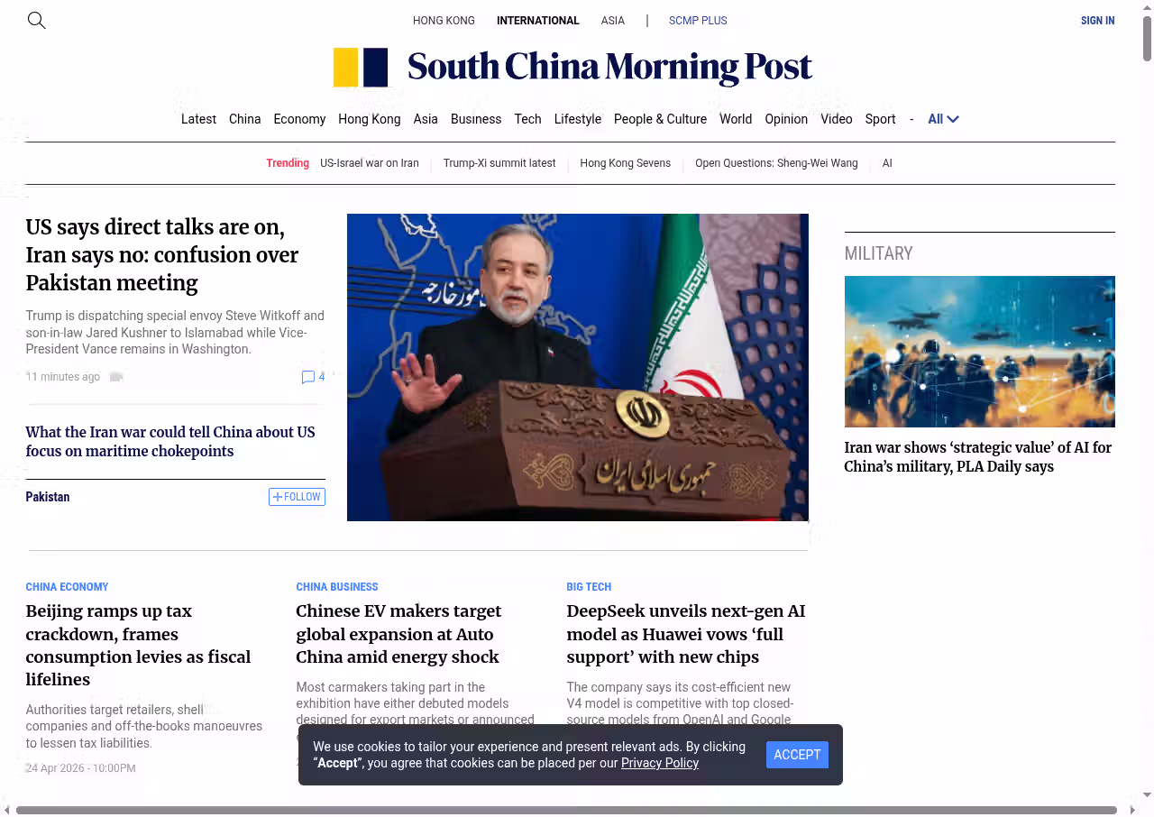Open the Privacy Policy link

point(659,763)
